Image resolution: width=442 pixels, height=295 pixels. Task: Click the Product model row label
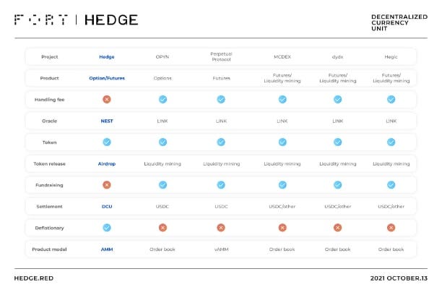[x=49, y=249]
